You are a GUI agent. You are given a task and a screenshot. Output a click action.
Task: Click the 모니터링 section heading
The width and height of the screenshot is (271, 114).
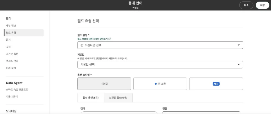pos(11,111)
